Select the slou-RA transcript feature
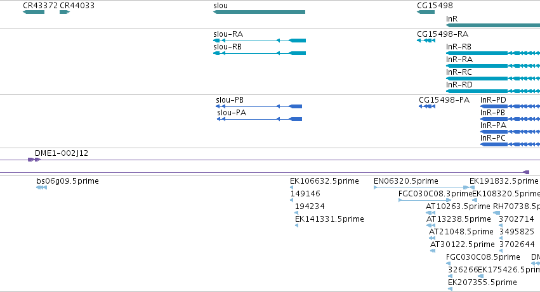Image resolution: width=540 pixels, height=292 pixels. (260, 41)
